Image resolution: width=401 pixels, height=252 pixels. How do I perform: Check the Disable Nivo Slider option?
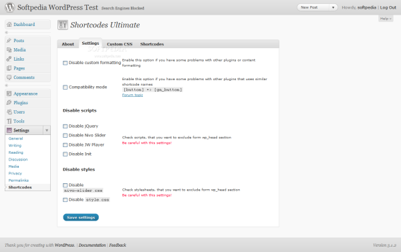[x=65, y=135]
